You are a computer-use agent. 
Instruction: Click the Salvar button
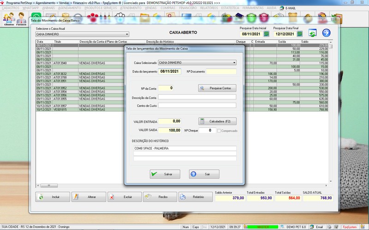pyautogui.click(x=165, y=174)
